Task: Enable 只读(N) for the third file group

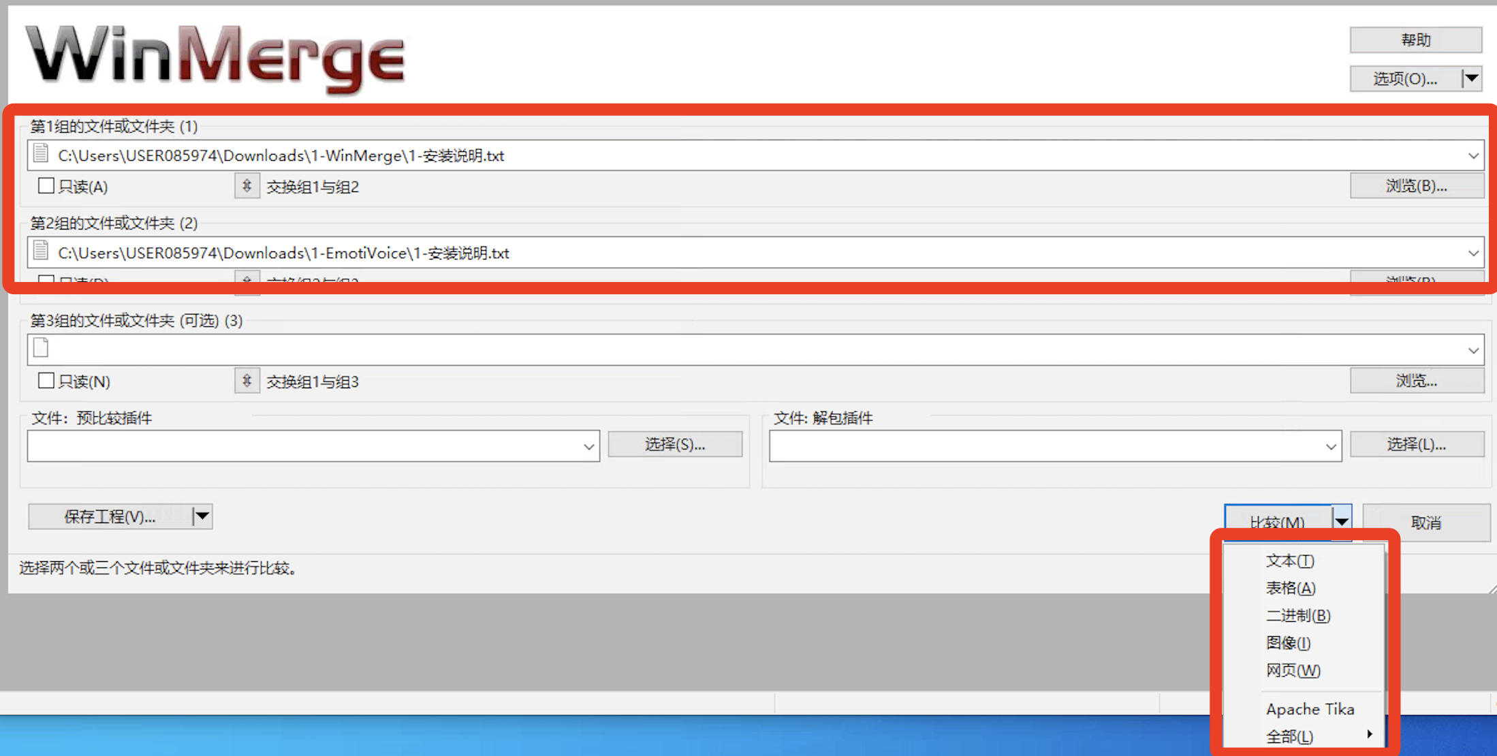Action: [x=46, y=380]
